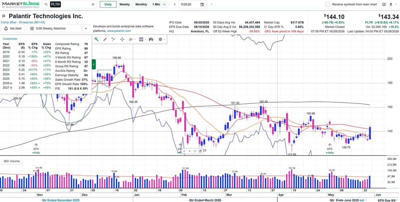This screenshot has height=202, width=400.
Task: Expand the 1 Min interval dropdown
Action: click(164, 4)
